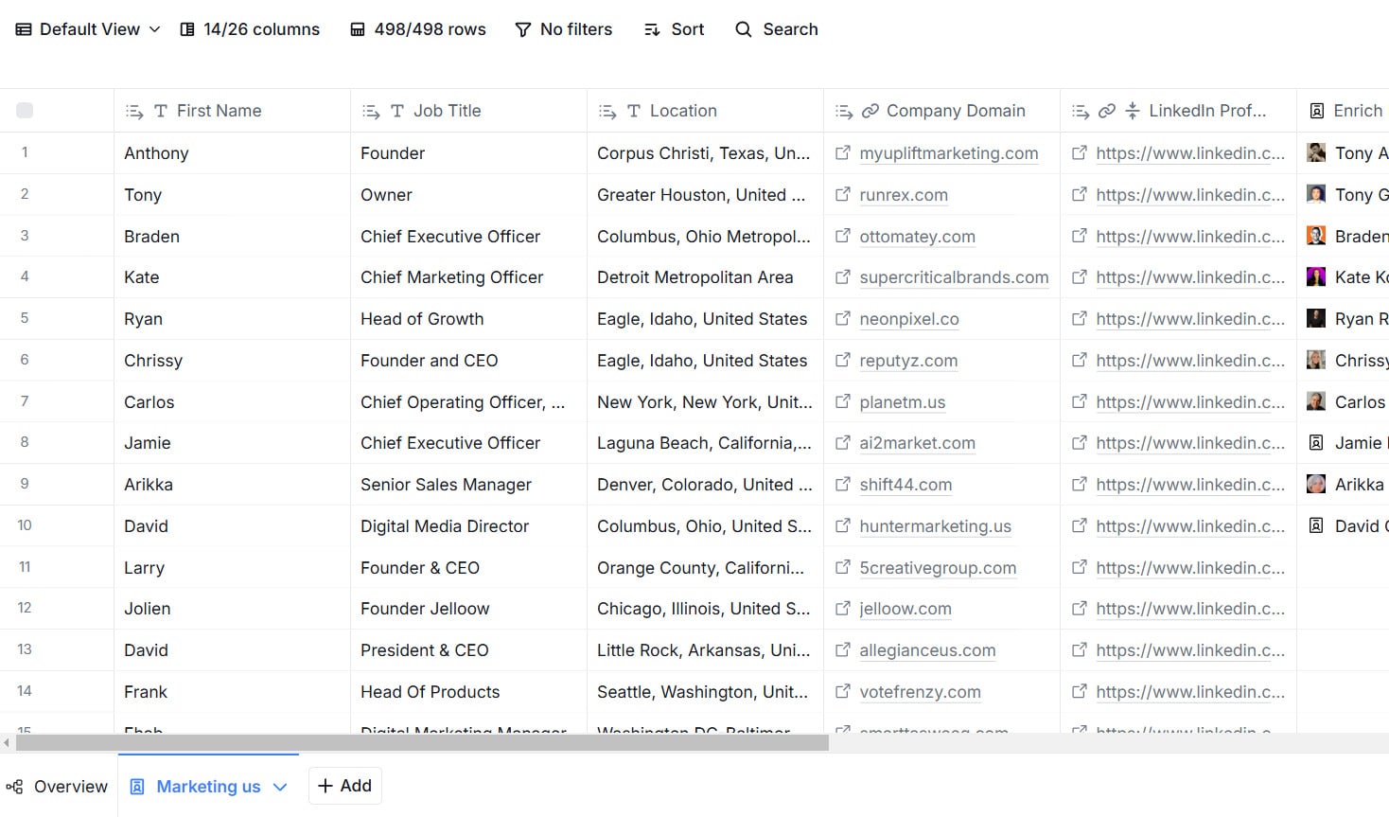Click Kate's profile avatar thumbnail
1389x817 pixels.
[1316, 276]
